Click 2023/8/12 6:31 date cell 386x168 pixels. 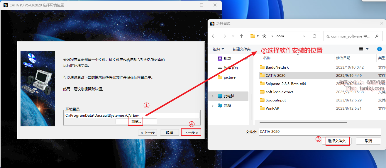coord(349,108)
